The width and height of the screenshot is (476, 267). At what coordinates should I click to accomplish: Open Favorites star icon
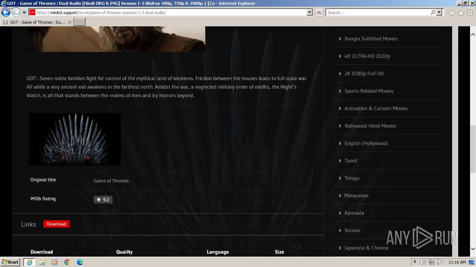pyautogui.click(x=461, y=13)
